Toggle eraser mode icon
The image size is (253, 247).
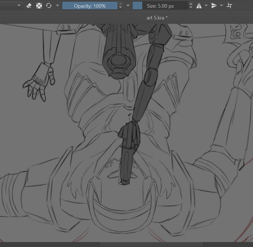pyautogui.click(x=29, y=6)
